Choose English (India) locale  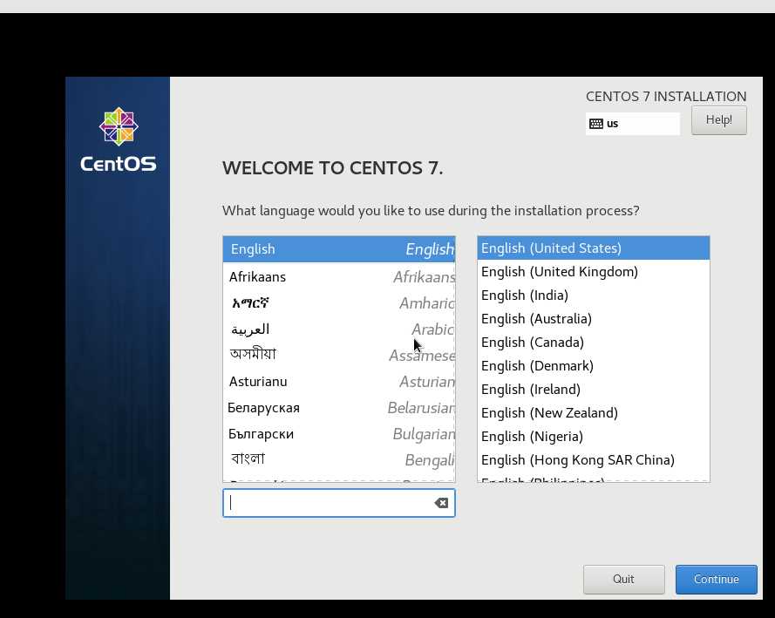click(594, 295)
